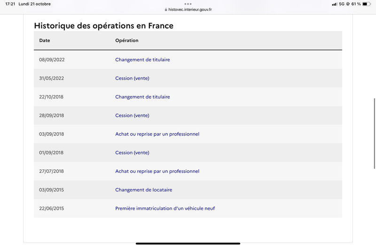Tap the lock icon beside the URL
This screenshot has width=376, height=247.
(166, 9)
